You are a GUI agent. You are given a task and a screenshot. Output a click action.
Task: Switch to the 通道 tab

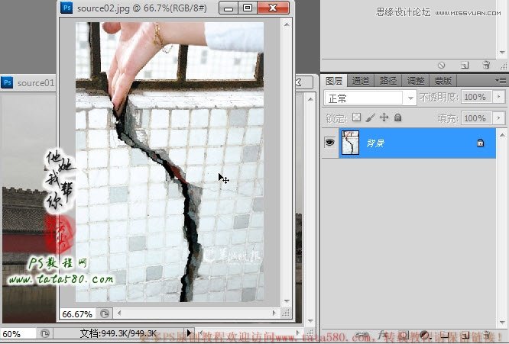(360, 81)
